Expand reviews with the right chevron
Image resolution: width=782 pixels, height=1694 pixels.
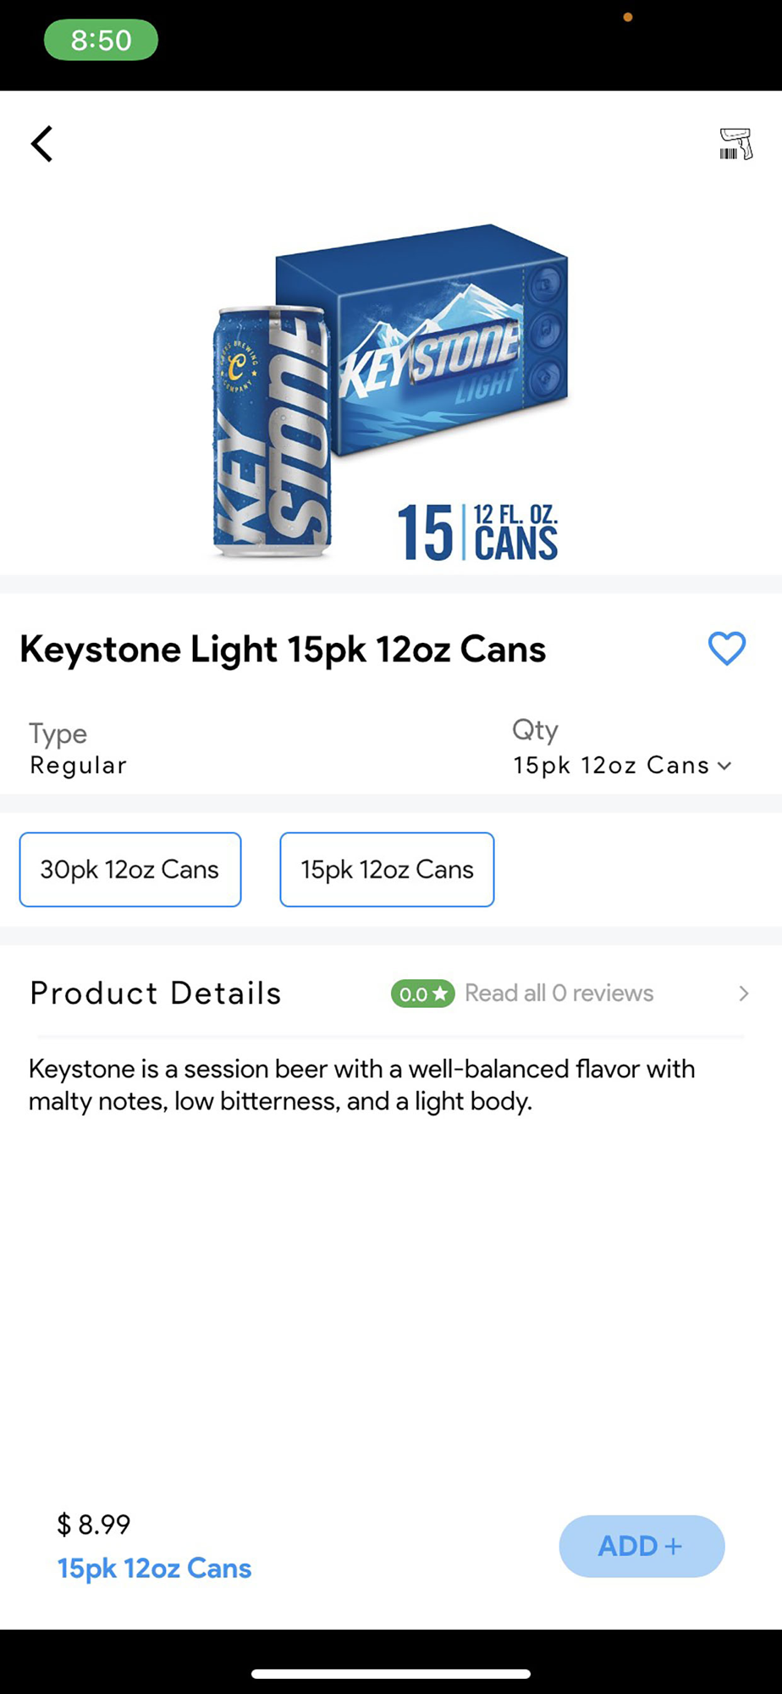pyautogui.click(x=743, y=994)
